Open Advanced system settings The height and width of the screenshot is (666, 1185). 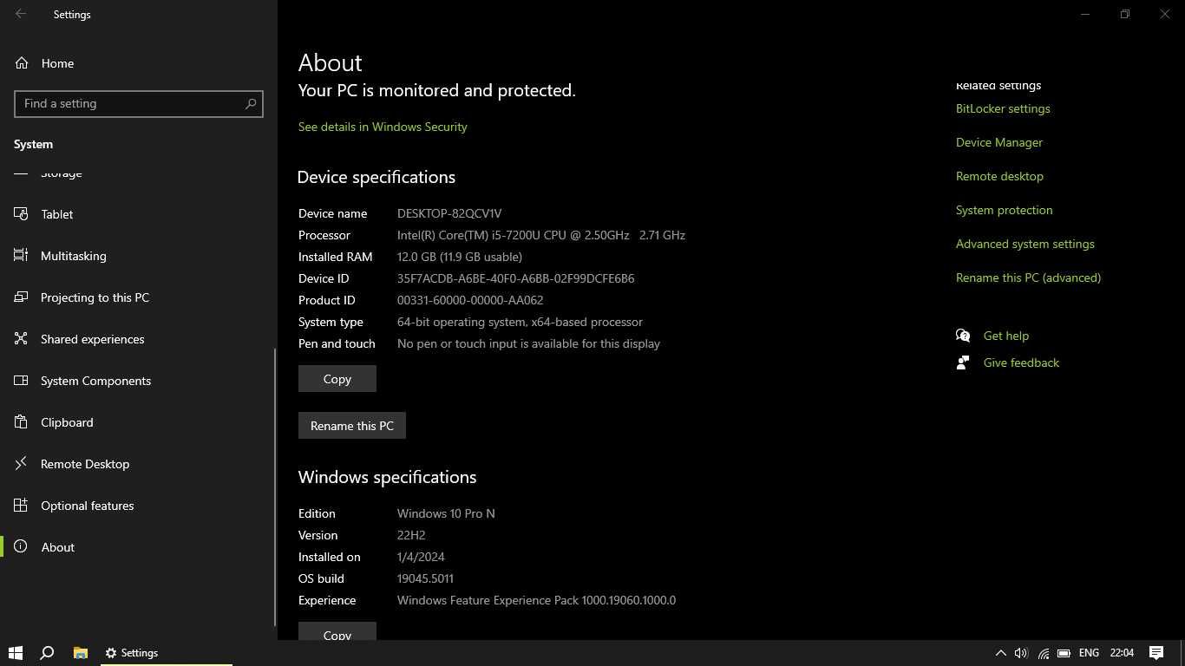coord(1025,244)
